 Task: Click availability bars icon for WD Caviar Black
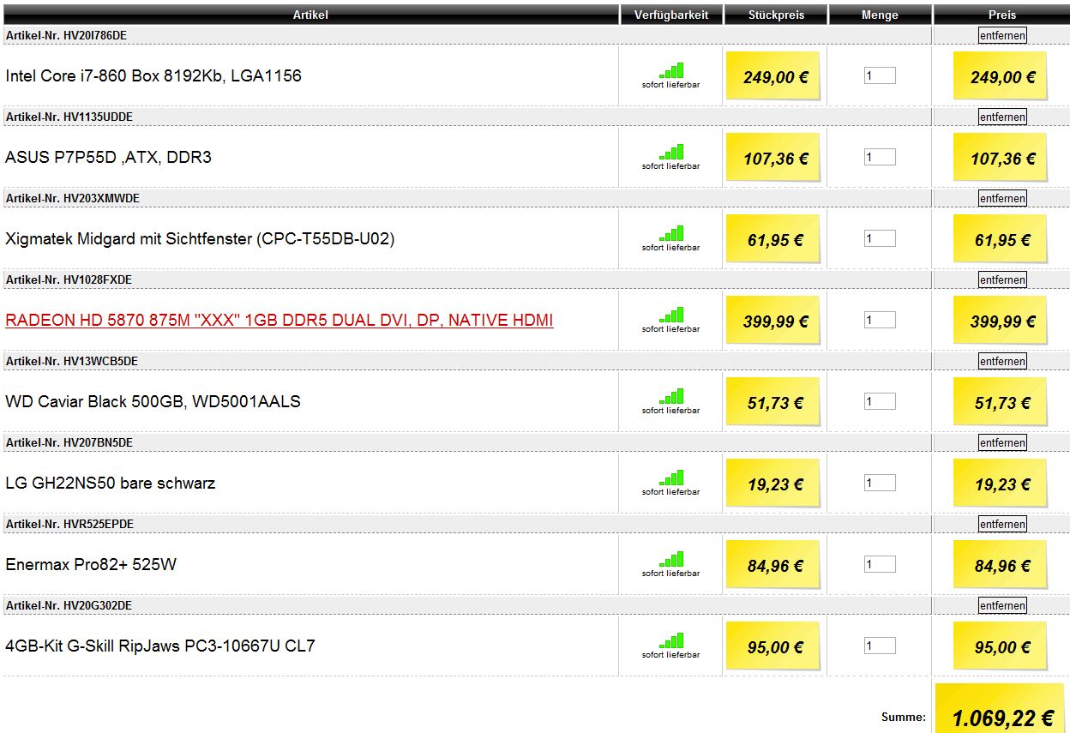(x=671, y=396)
